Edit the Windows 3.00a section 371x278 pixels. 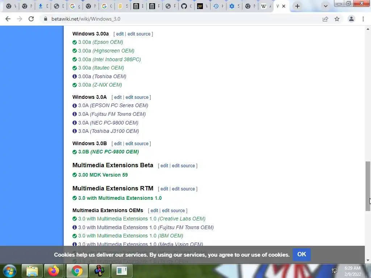pyautogui.click(x=120, y=34)
